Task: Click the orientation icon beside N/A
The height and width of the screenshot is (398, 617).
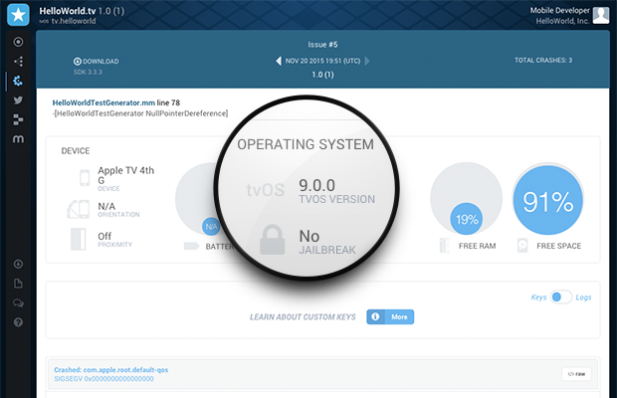Action: 79,209
